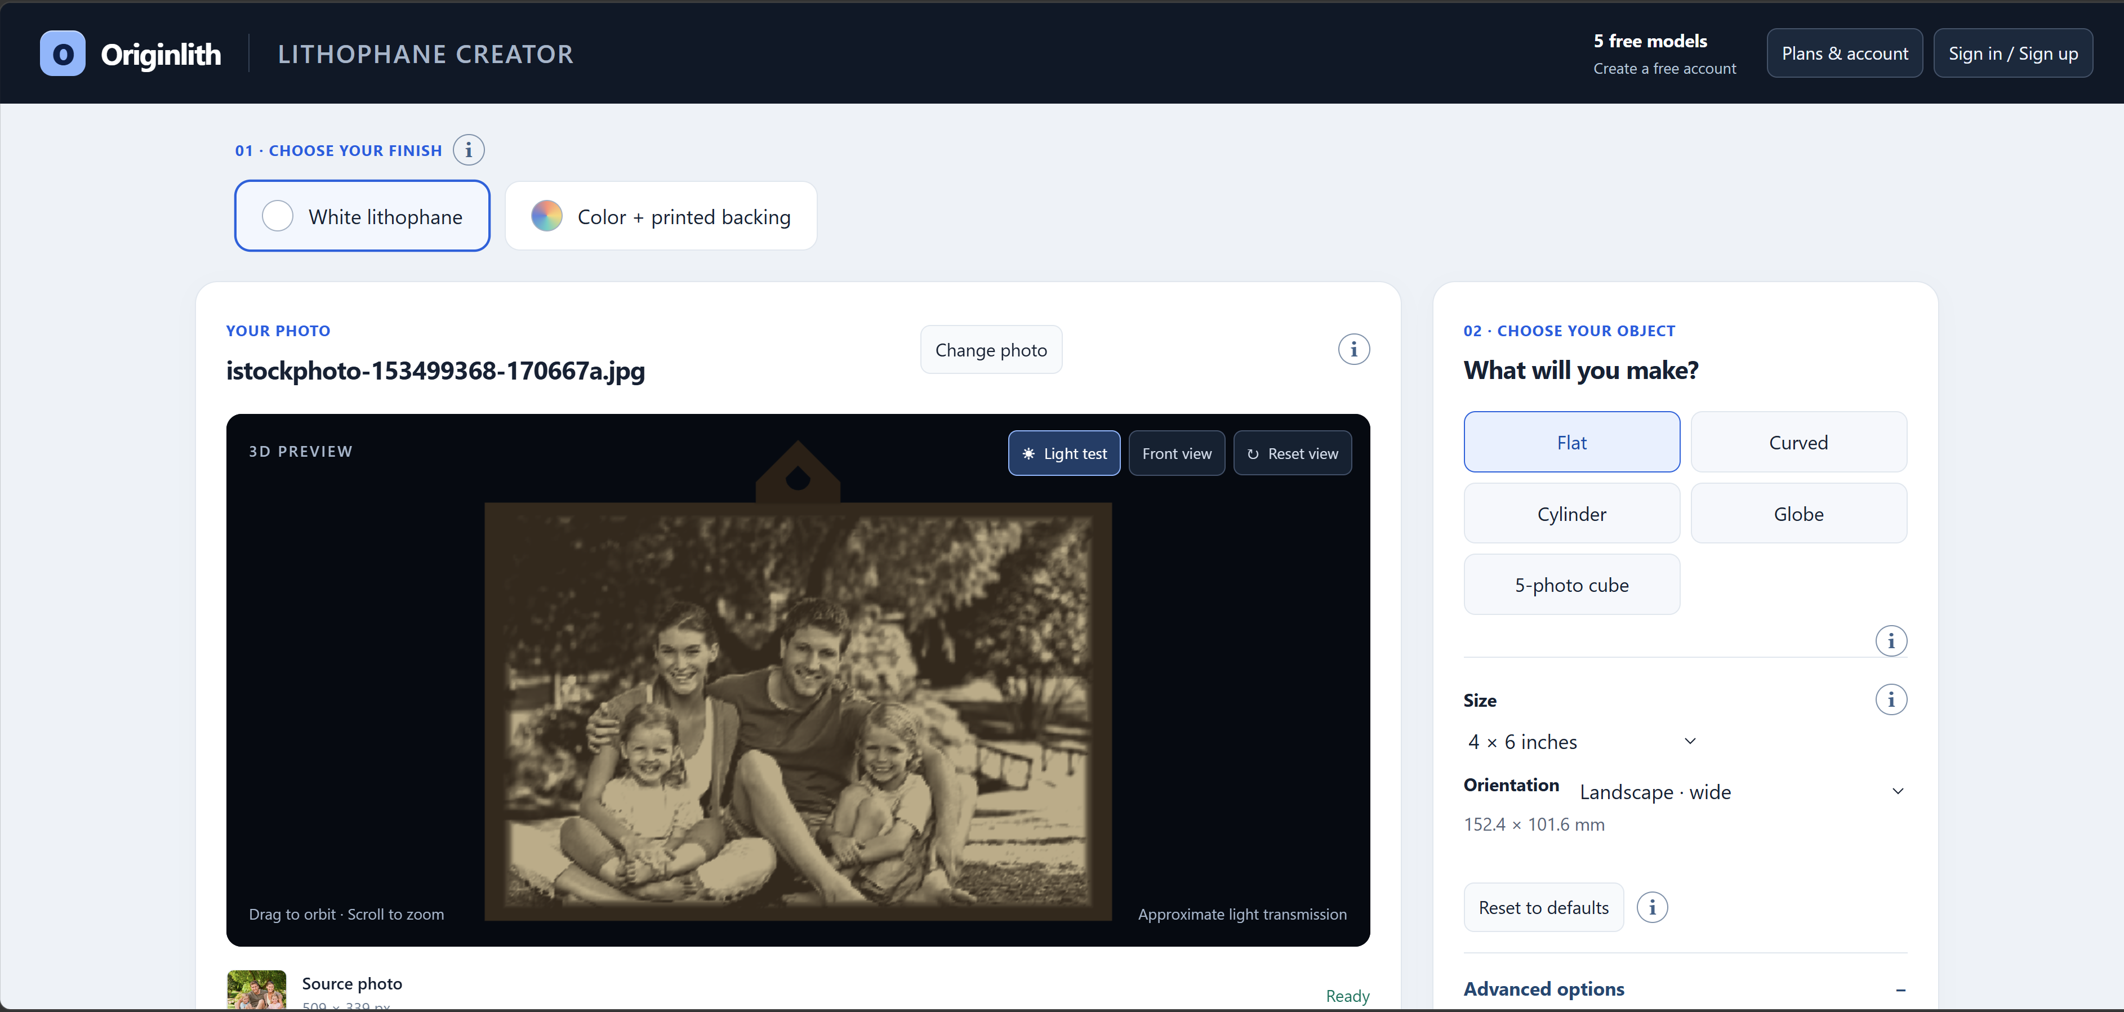Choose Cylinder object type

pyautogui.click(x=1571, y=514)
